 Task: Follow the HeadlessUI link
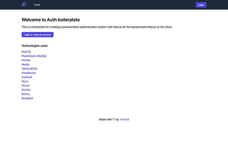pyautogui.click(x=29, y=73)
